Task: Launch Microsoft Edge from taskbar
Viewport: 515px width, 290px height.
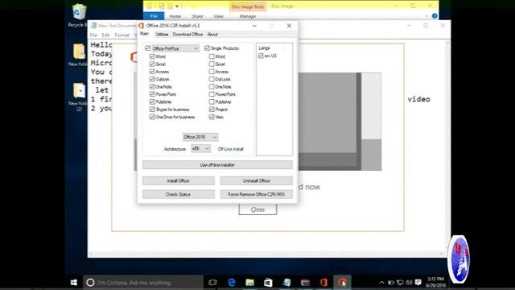Action: (x=232, y=283)
